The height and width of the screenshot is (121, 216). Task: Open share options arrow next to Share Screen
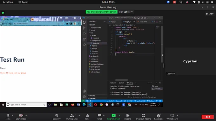point(119,116)
